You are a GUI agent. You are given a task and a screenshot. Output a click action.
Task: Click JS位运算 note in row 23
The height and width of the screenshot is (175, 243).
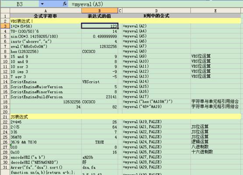(x=200, y=127)
